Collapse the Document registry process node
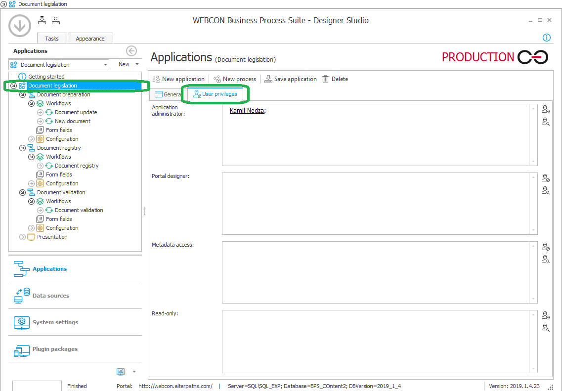 pyautogui.click(x=22, y=148)
